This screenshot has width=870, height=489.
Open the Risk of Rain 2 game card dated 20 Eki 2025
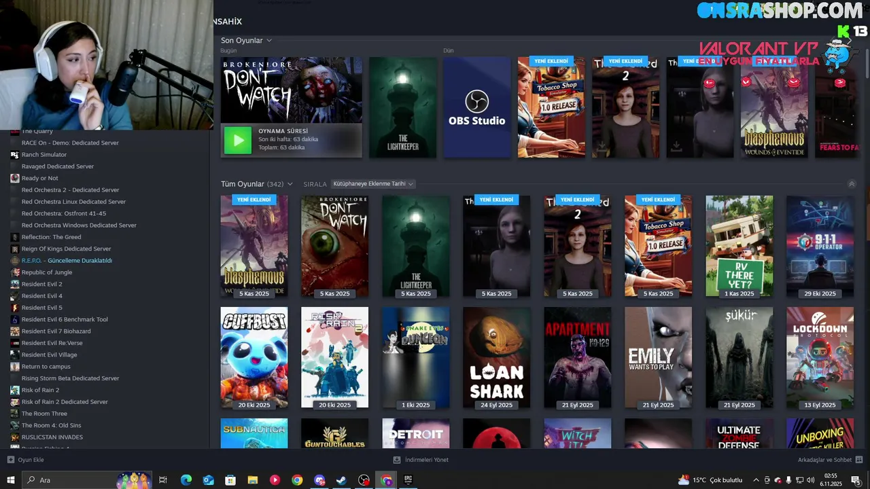coord(334,357)
